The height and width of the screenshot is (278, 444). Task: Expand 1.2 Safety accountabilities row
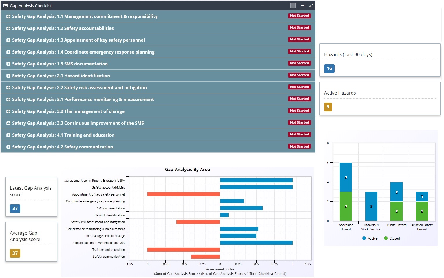point(8,29)
